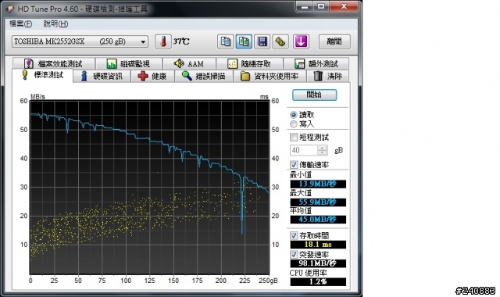Click the 40 gB input field
The width and height of the screenshot is (500, 297).
tap(304, 150)
